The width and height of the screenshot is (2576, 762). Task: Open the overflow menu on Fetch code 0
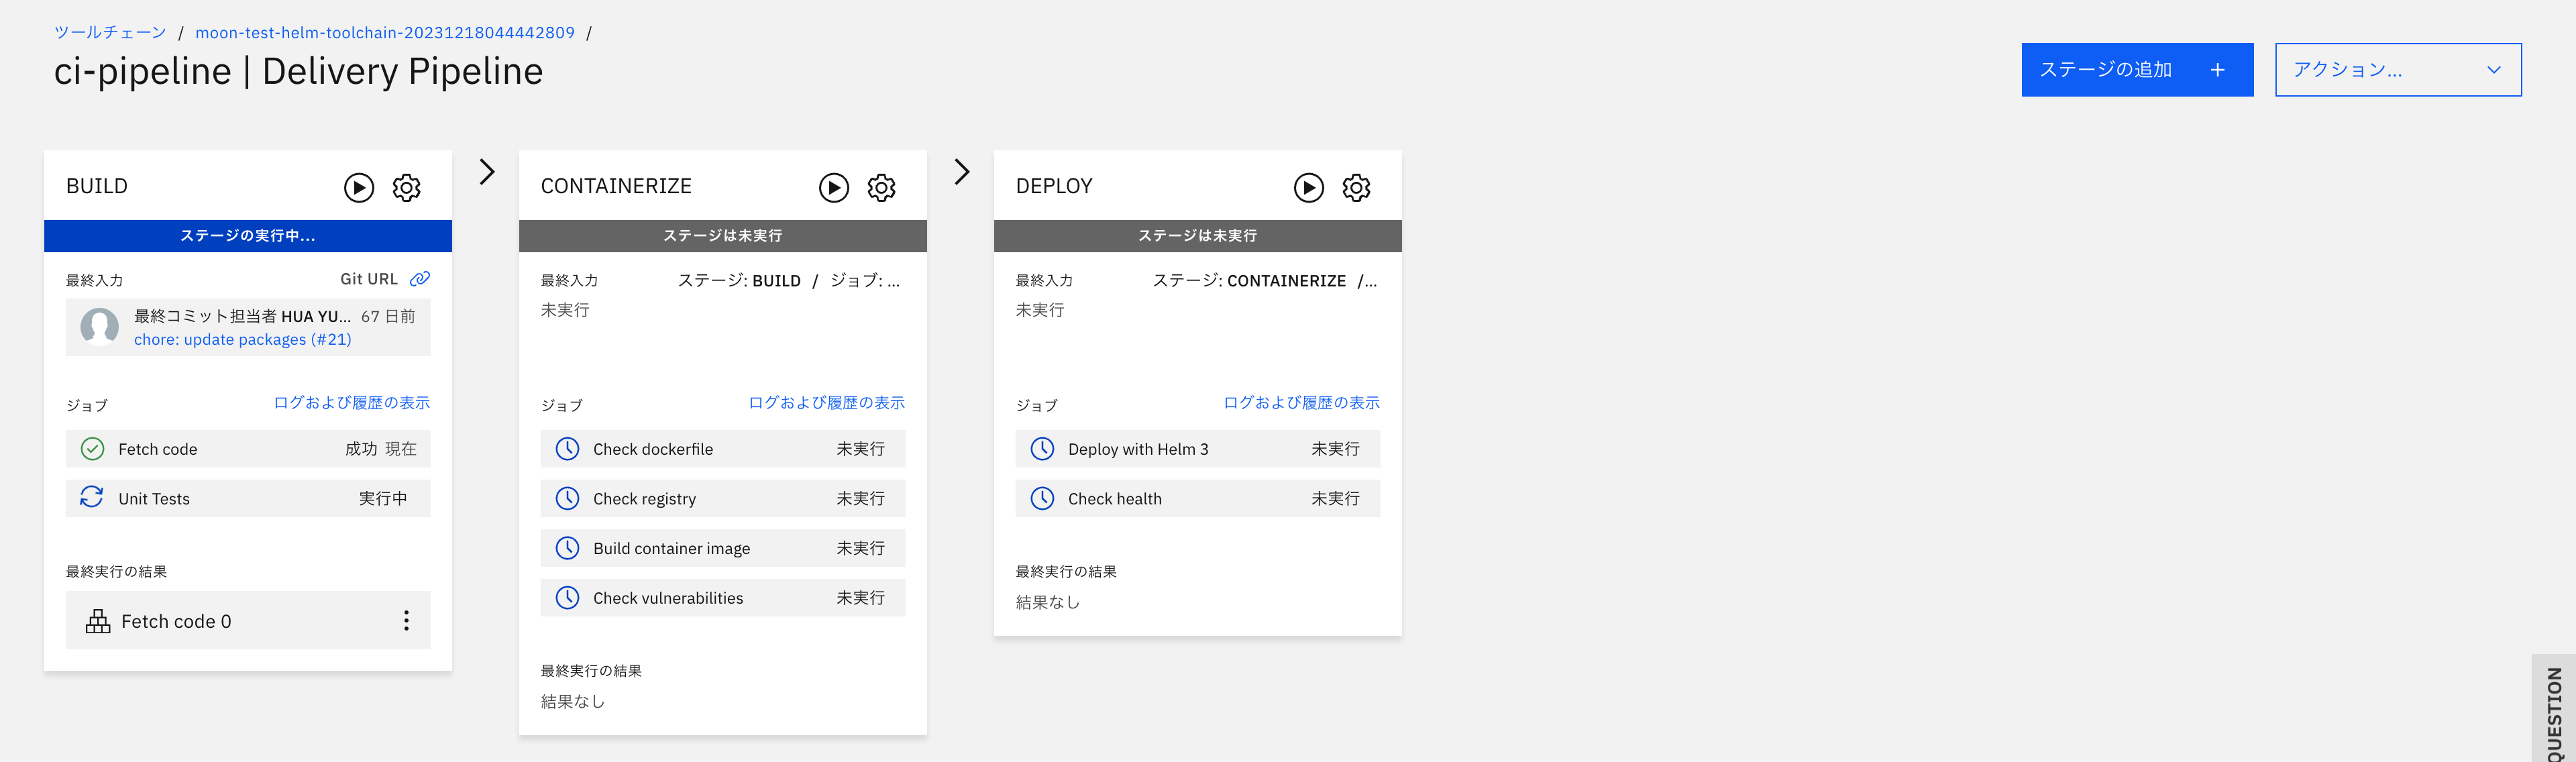[x=407, y=620]
